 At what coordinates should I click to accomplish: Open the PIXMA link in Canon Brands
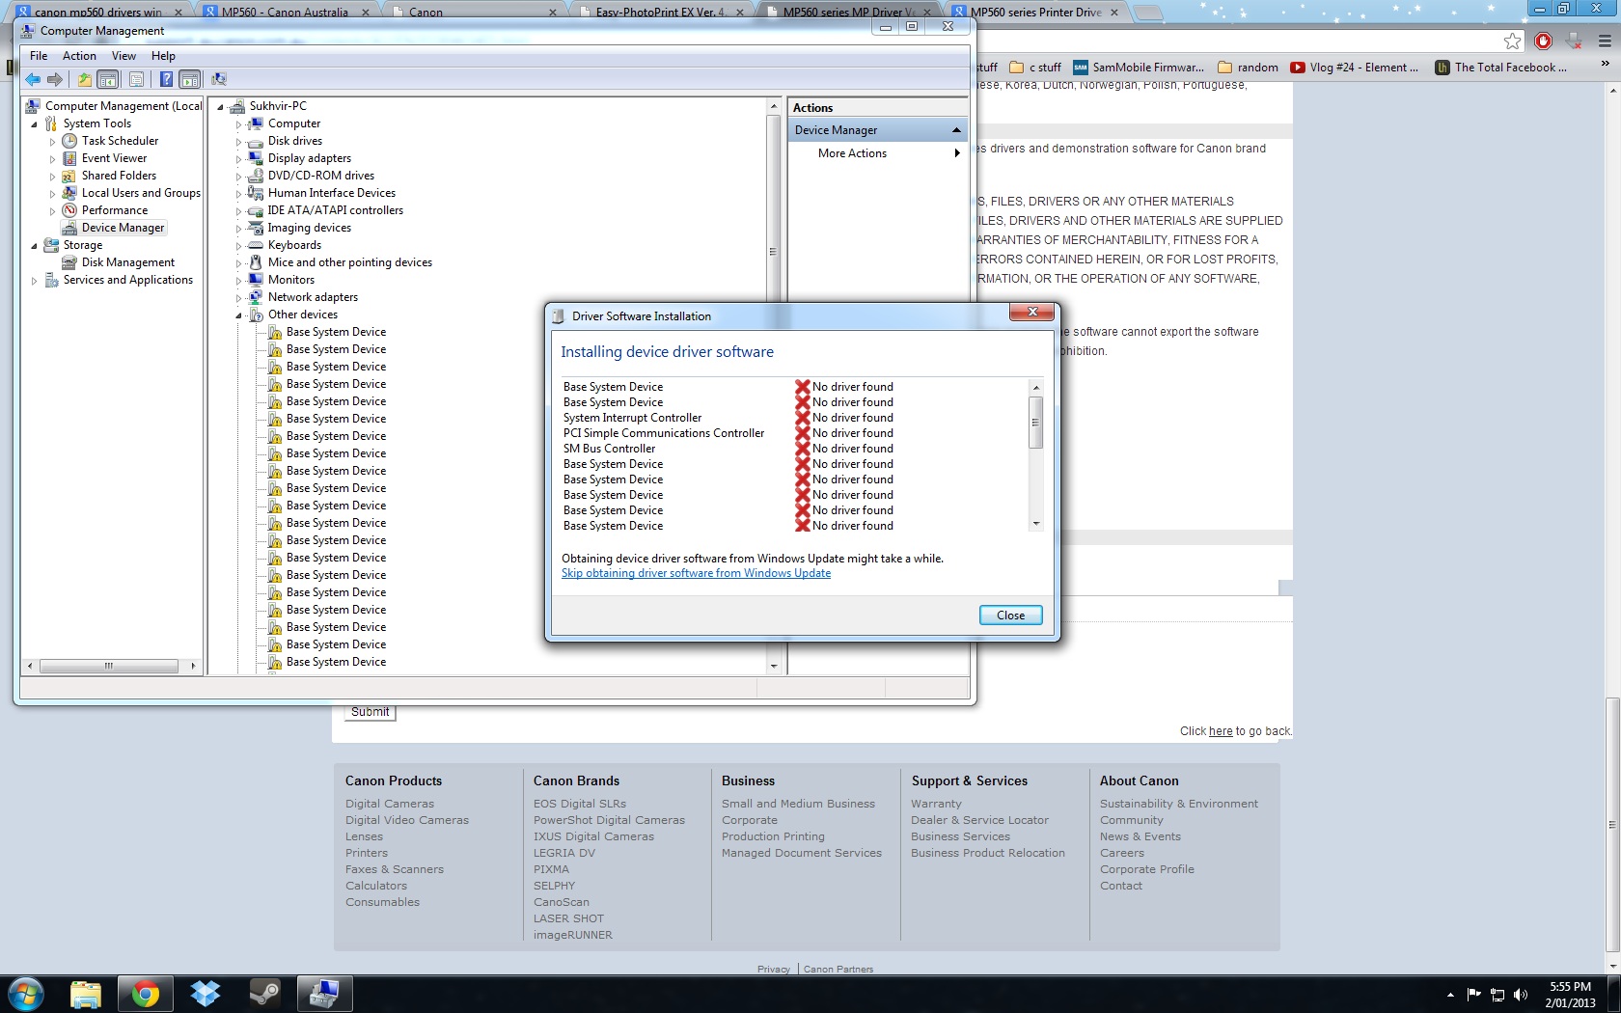552,869
